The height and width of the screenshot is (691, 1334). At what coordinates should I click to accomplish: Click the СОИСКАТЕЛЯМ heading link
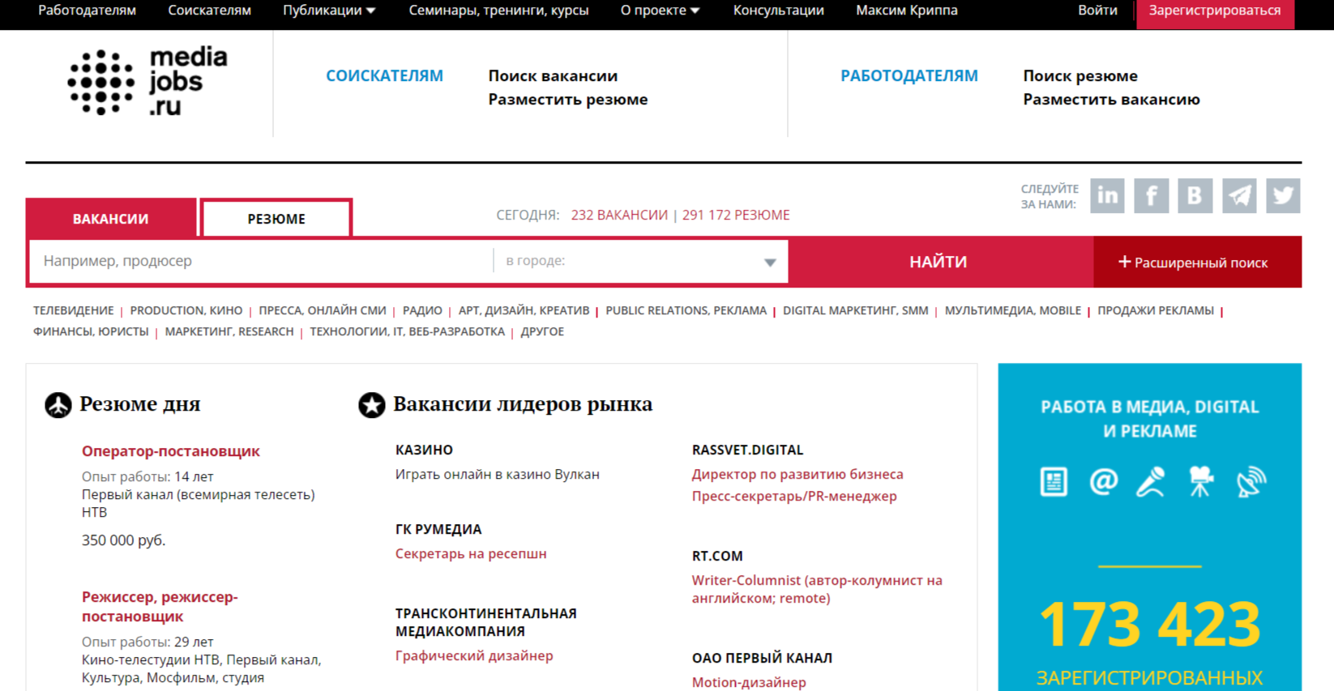click(384, 76)
